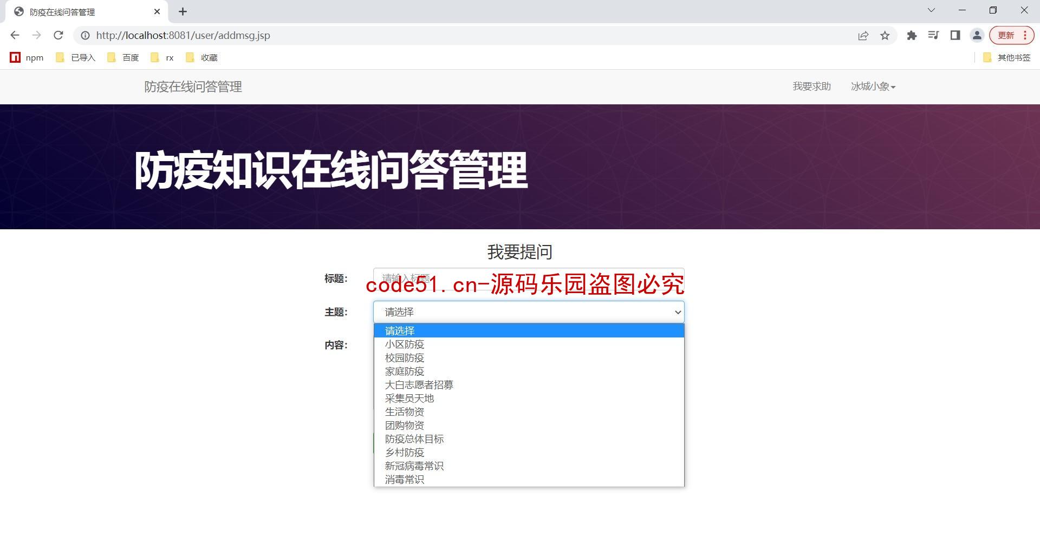
Task: Choose 新冠病毒常识 from the list
Action: pyautogui.click(x=529, y=466)
